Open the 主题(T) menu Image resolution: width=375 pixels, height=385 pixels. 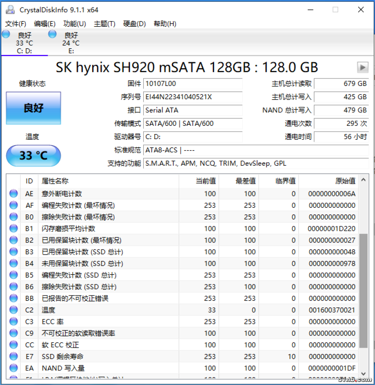pos(104,24)
